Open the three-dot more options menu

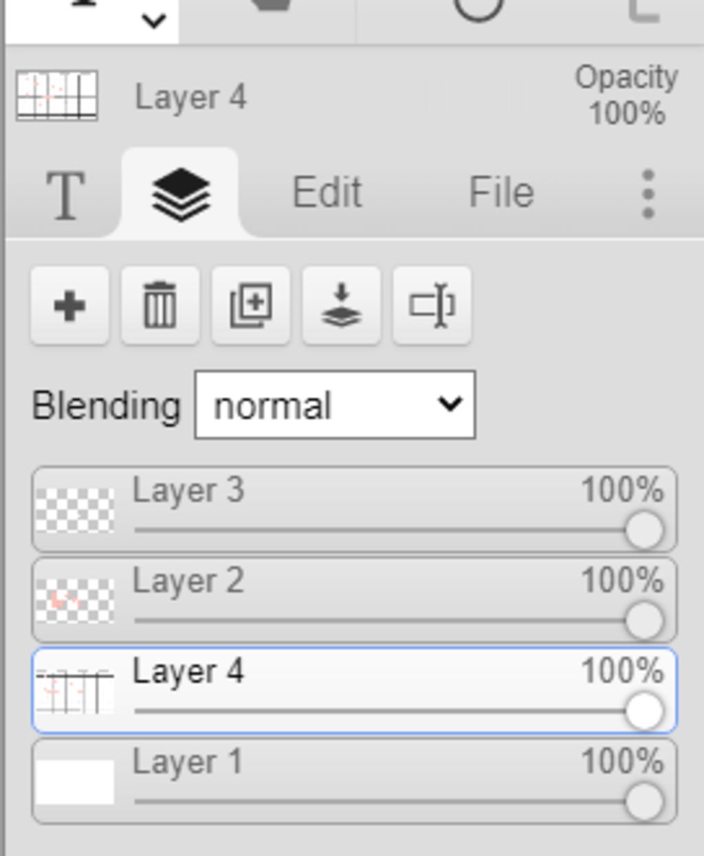[x=648, y=194]
